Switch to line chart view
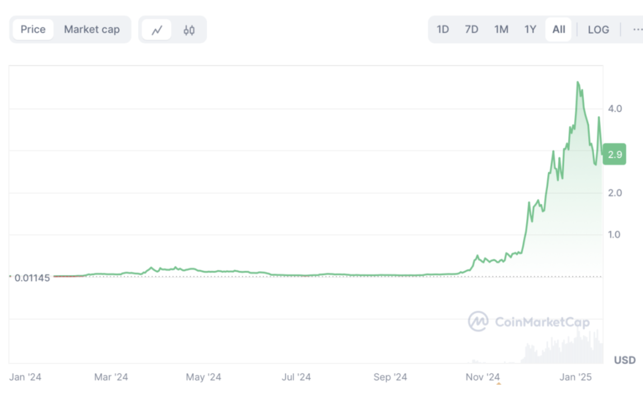 coord(157,30)
